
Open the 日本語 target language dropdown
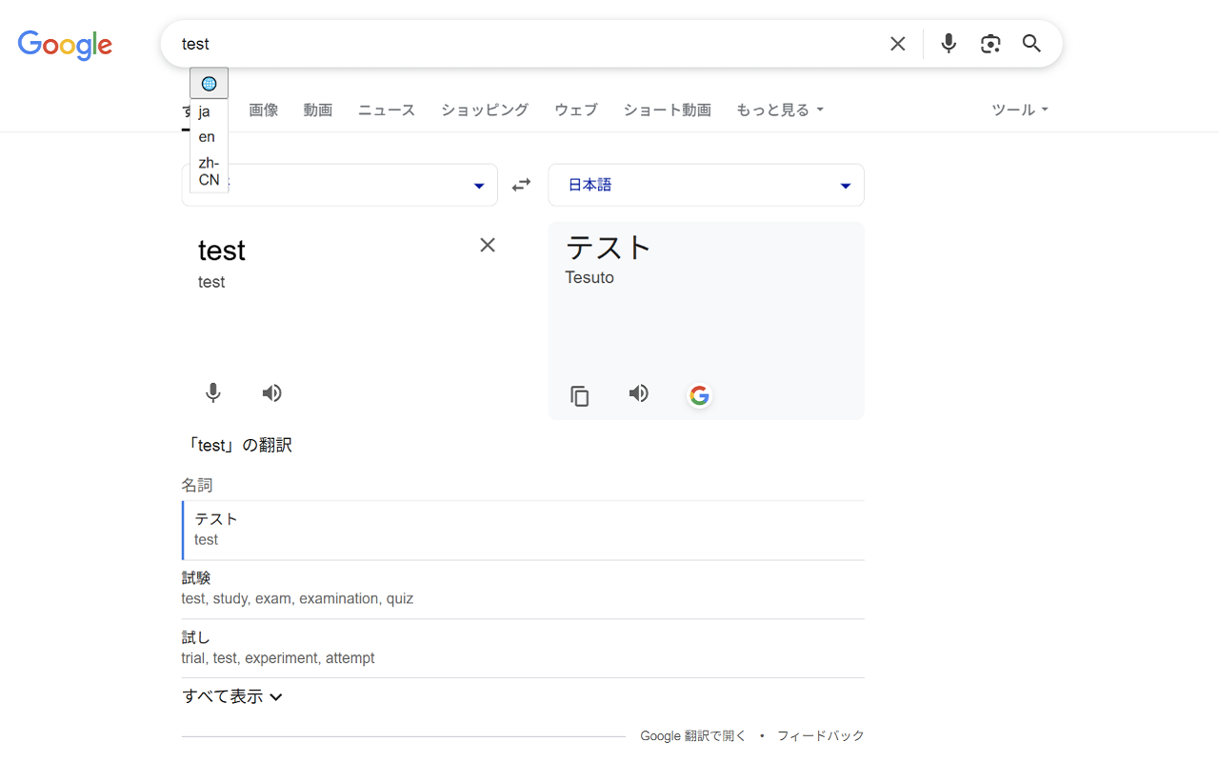(x=706, y=185)
